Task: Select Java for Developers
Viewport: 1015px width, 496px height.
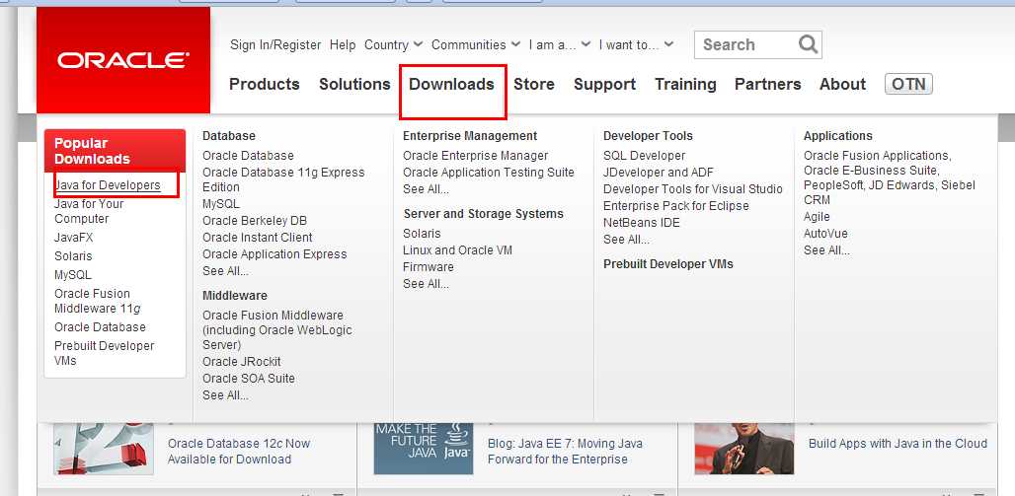Action: (x=108, y=185)
